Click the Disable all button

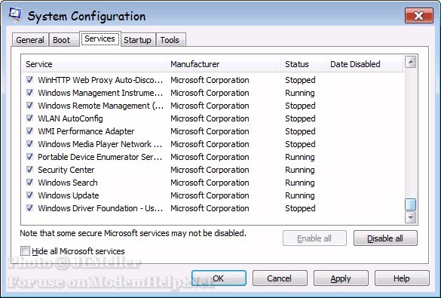pos(385,238)
